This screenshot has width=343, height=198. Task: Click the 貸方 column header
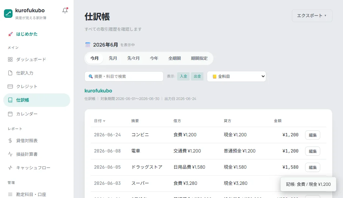pos(228,121)
